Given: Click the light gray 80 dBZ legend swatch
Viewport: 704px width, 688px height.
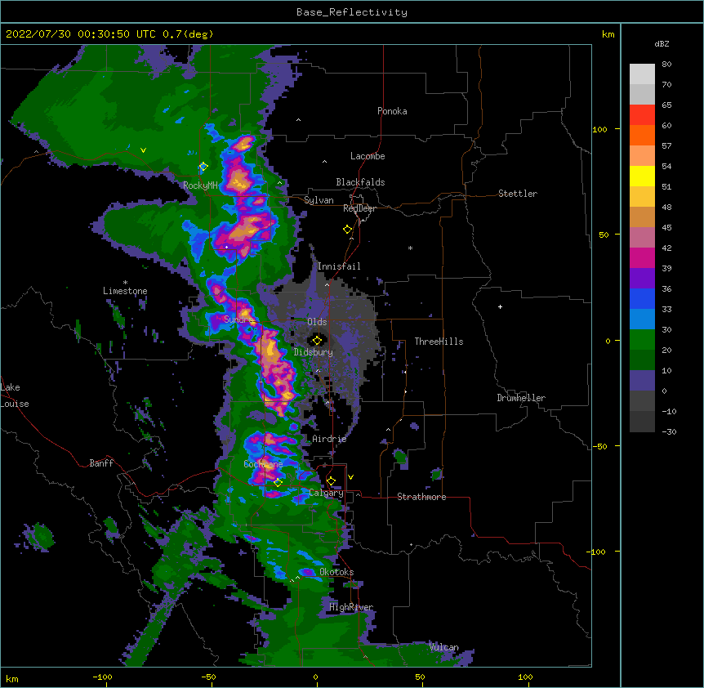Looking at the screenshot, I should point(642,74).
